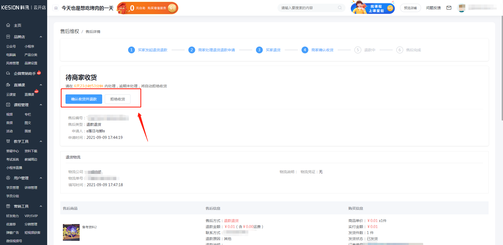Click the 用户管理 person icon
This screenshot has width=503, height=245.
(x=8, y=178)
